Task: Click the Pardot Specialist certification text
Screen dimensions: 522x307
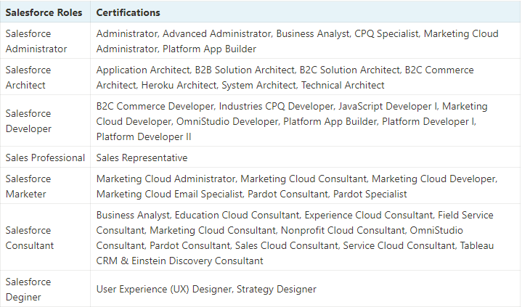Action: pos(370,194)
